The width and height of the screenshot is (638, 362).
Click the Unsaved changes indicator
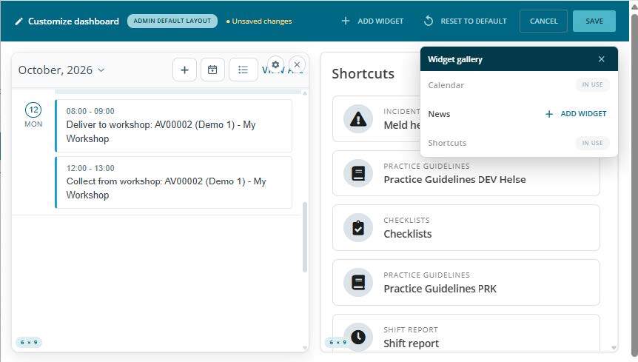coord(259,21)
